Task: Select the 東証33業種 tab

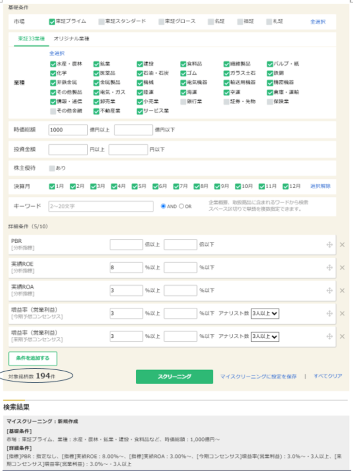Action: (32, 39)
